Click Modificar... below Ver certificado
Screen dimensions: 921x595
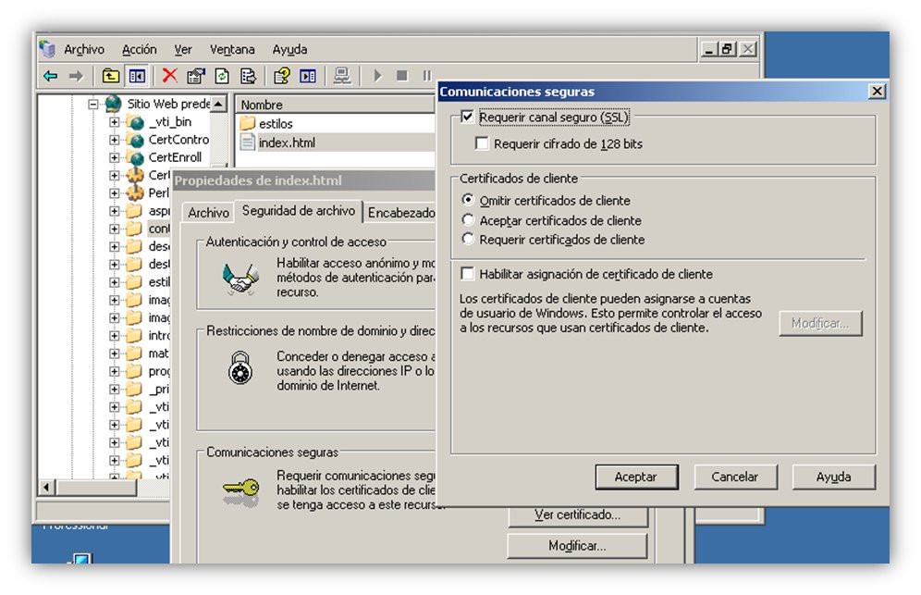click(x=577, y=546)
